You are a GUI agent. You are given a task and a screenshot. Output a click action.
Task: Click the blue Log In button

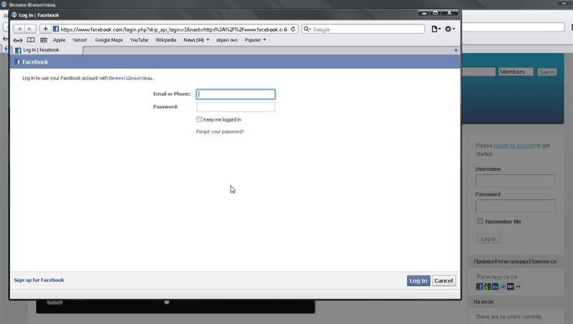pyautogui.click(x=418, y=280)
